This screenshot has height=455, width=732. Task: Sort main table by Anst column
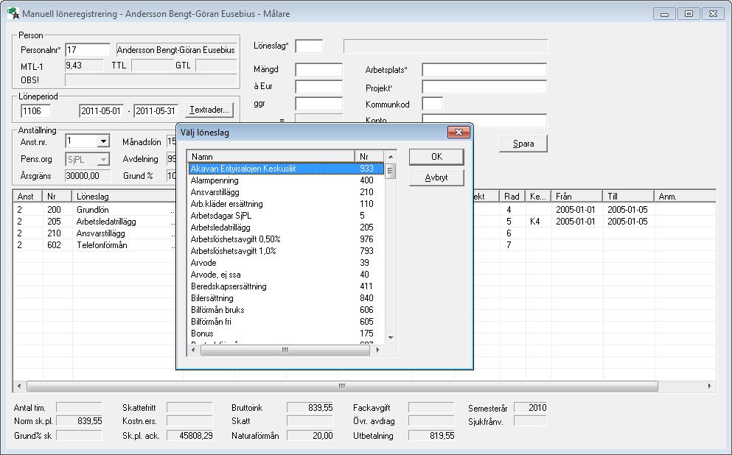(28, 197)
